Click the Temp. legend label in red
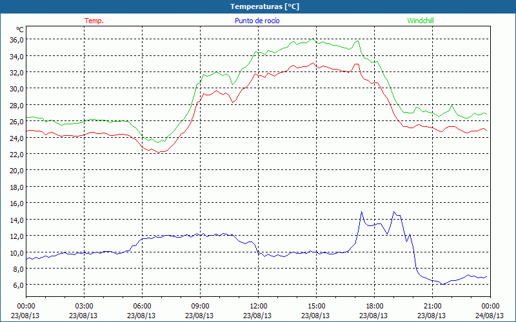Image resolution: width=516 pixels, height=322 pixels. [x=94, y=21]
